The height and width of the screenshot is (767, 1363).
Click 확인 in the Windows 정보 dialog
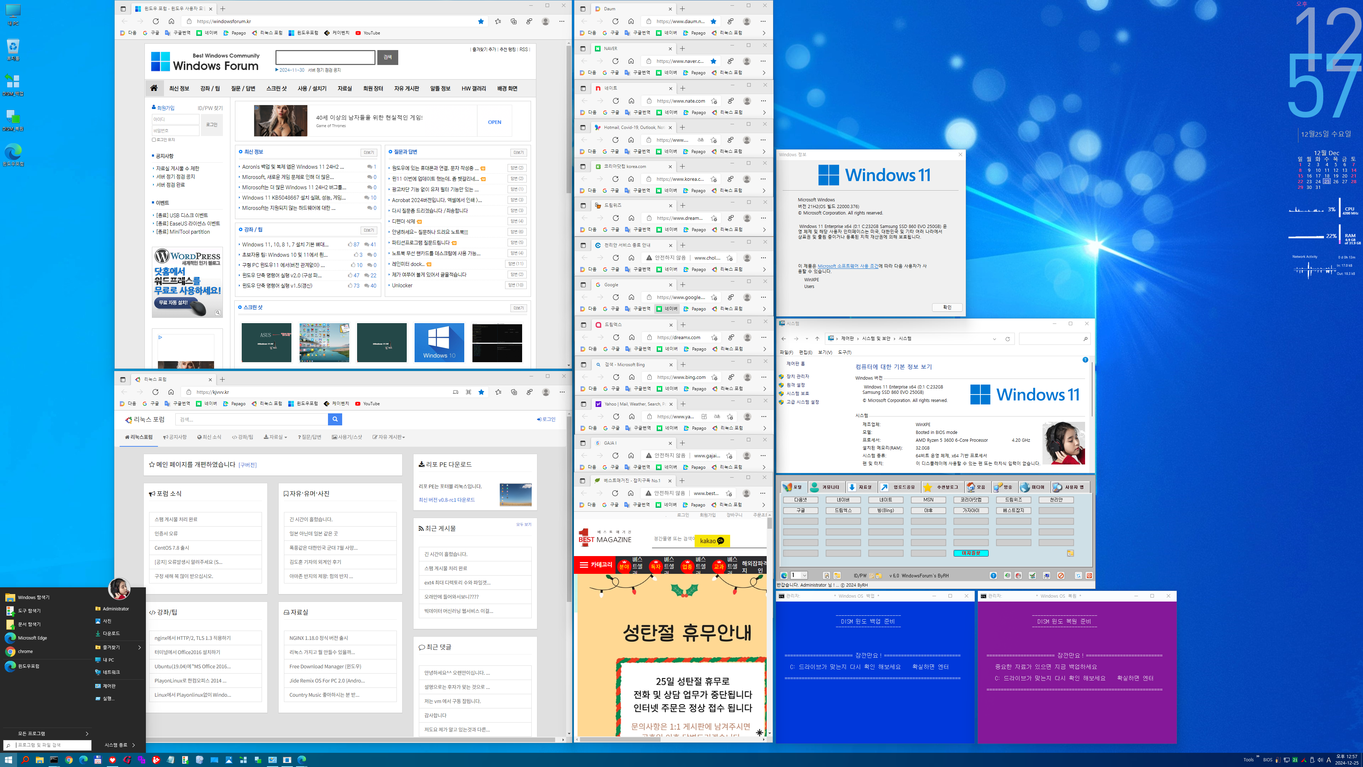tap(947, 308)
